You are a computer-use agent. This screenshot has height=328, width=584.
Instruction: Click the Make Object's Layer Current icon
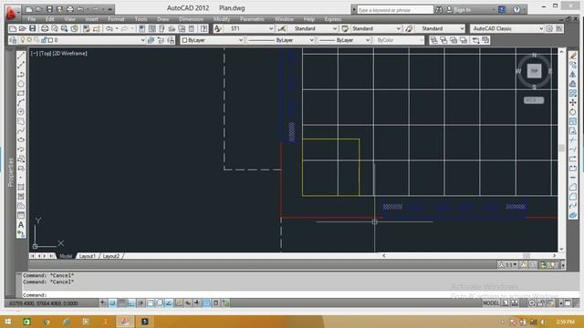151,40
